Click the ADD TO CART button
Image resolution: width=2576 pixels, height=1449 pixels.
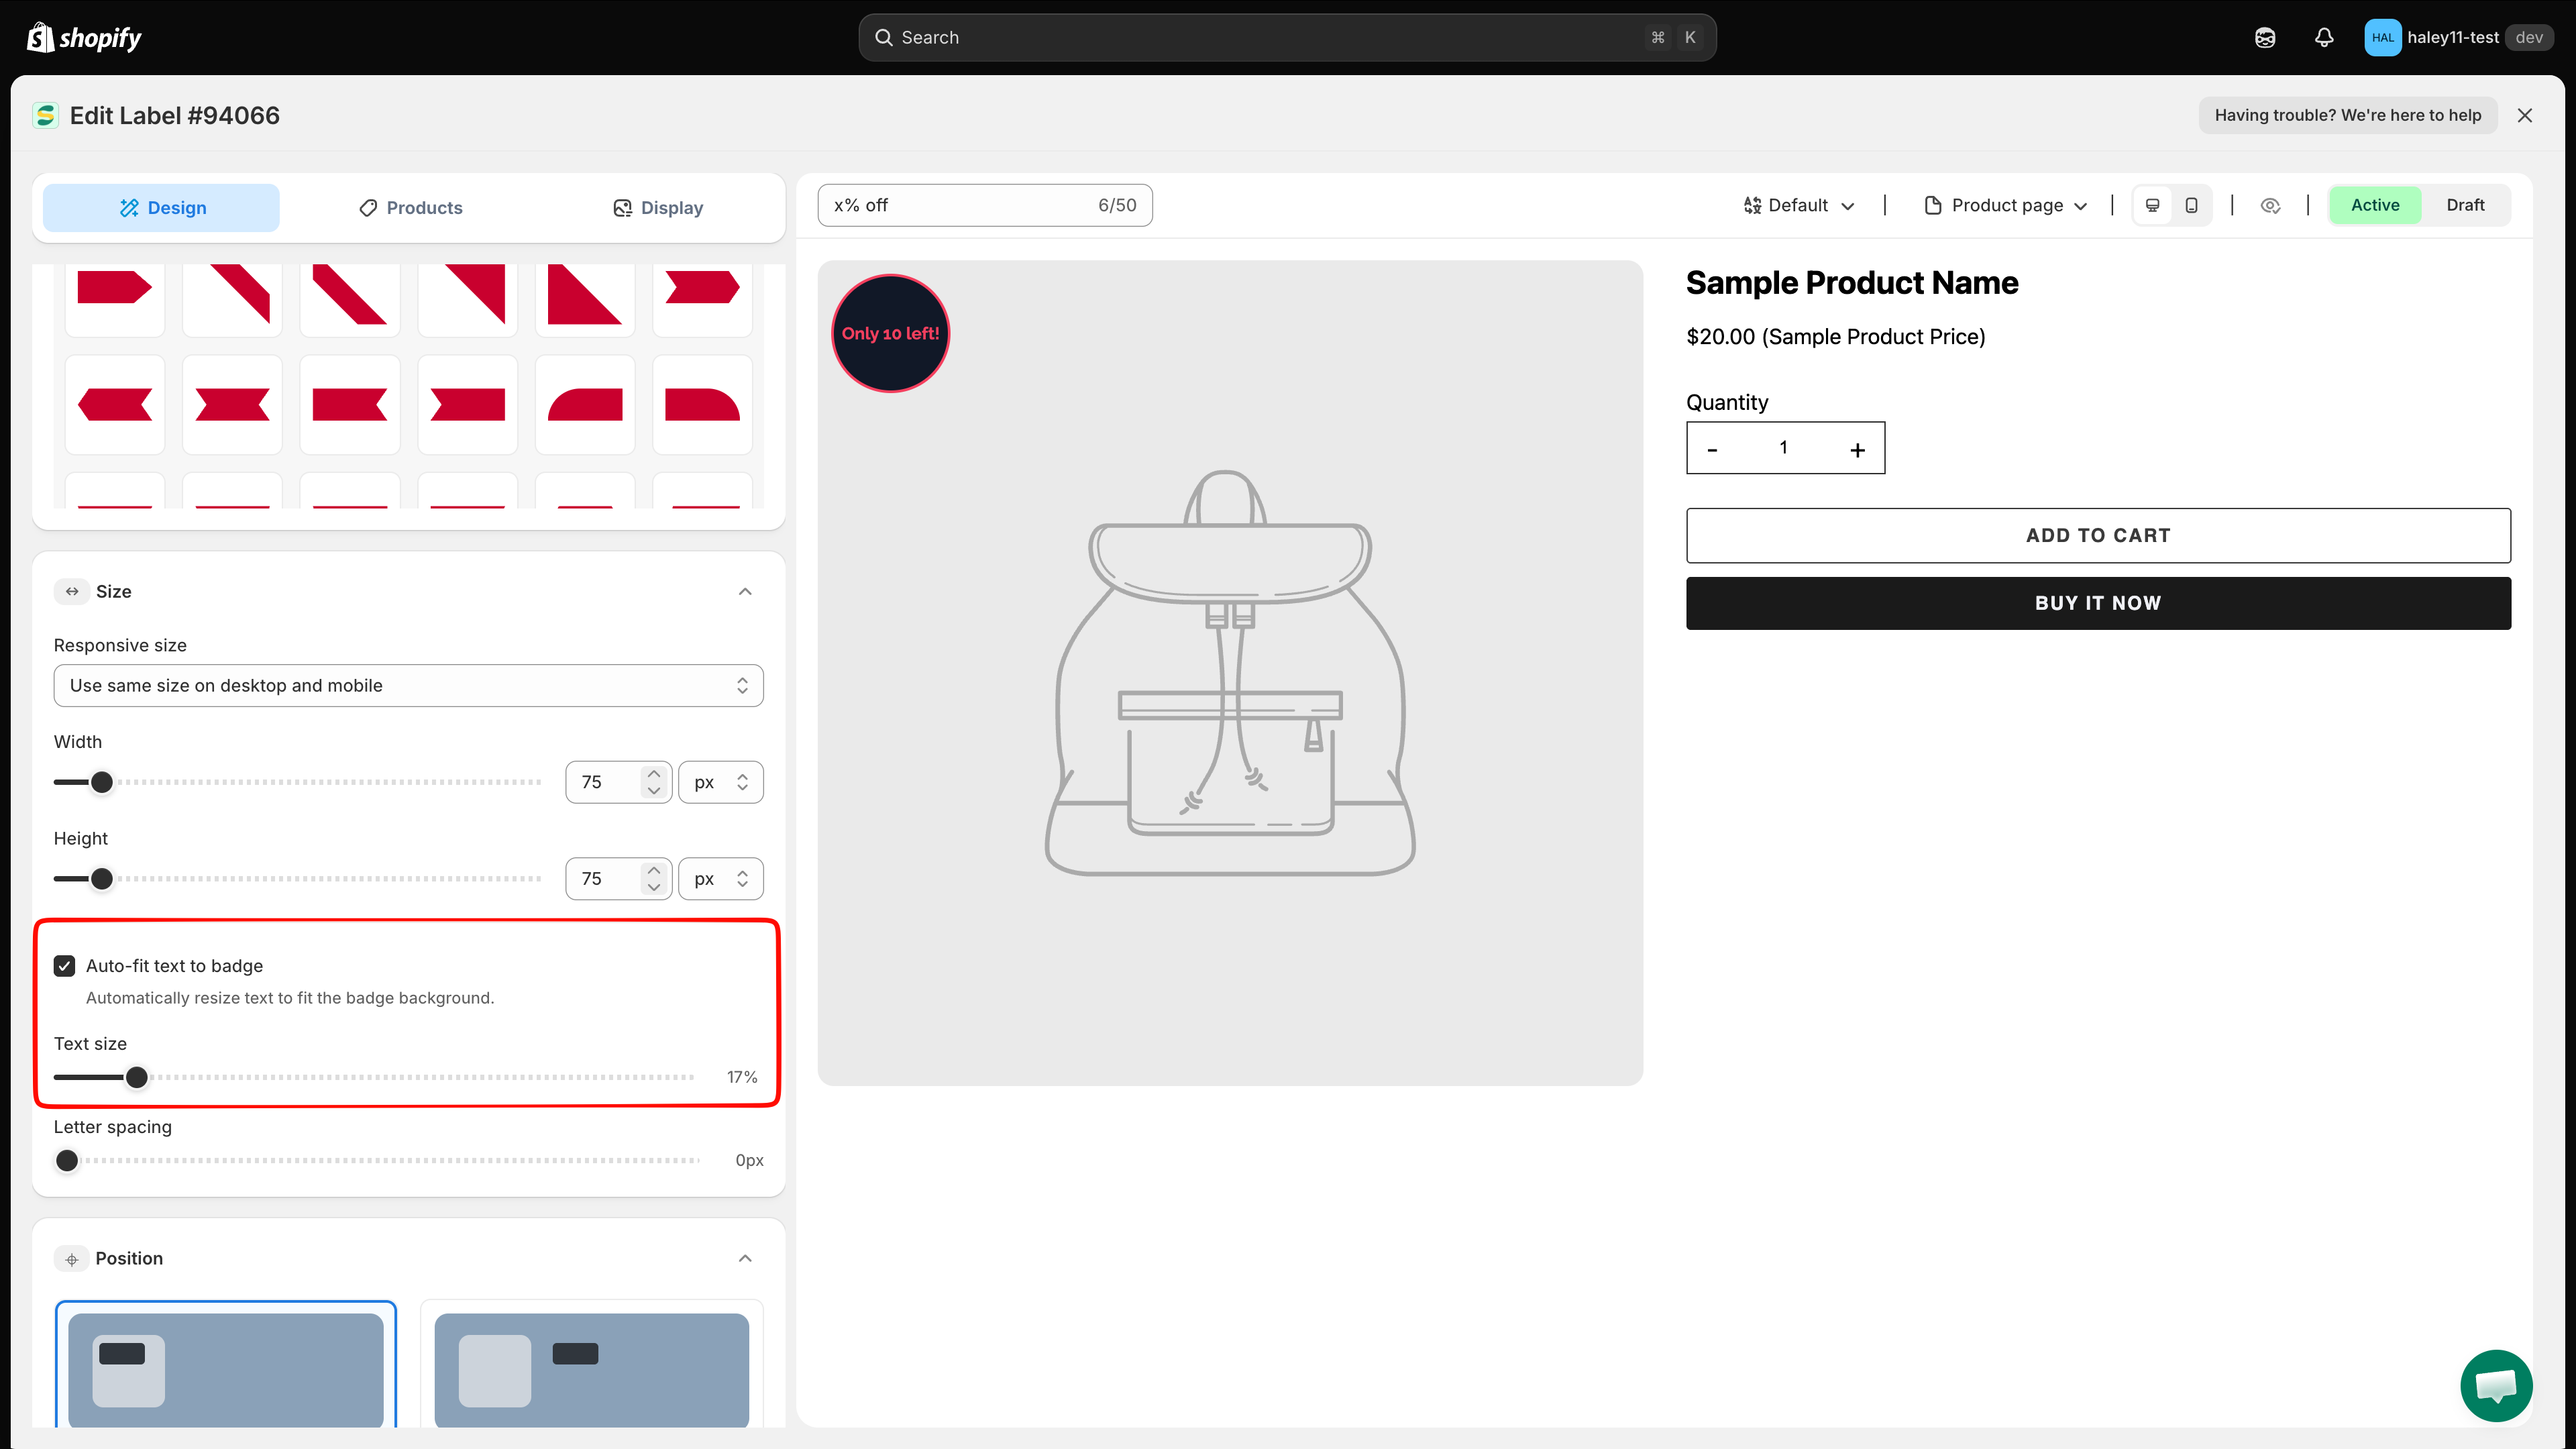(x=2098, y=535)
